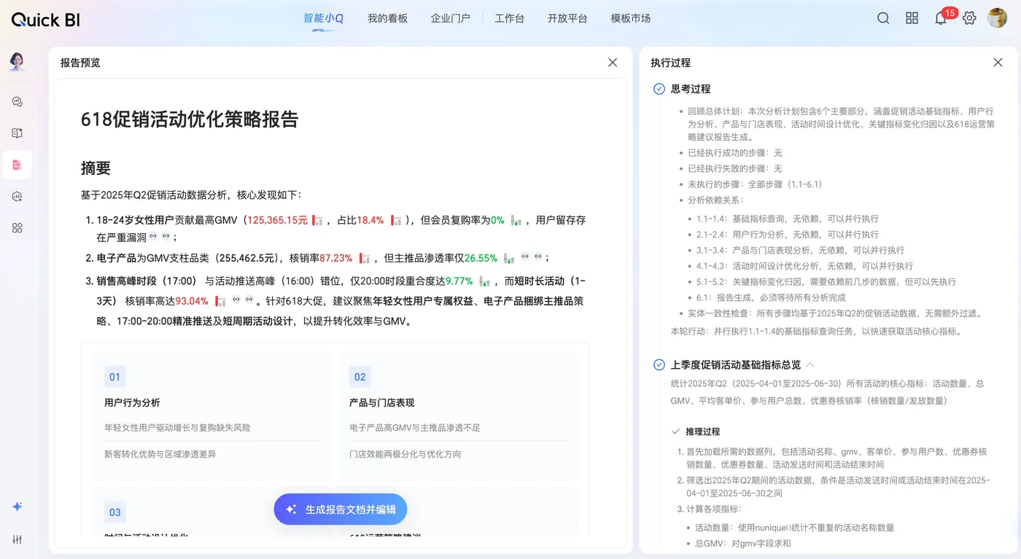Open the settings gear icon
The width and height of the screenshot is (1021, 559).
[969, 18]
